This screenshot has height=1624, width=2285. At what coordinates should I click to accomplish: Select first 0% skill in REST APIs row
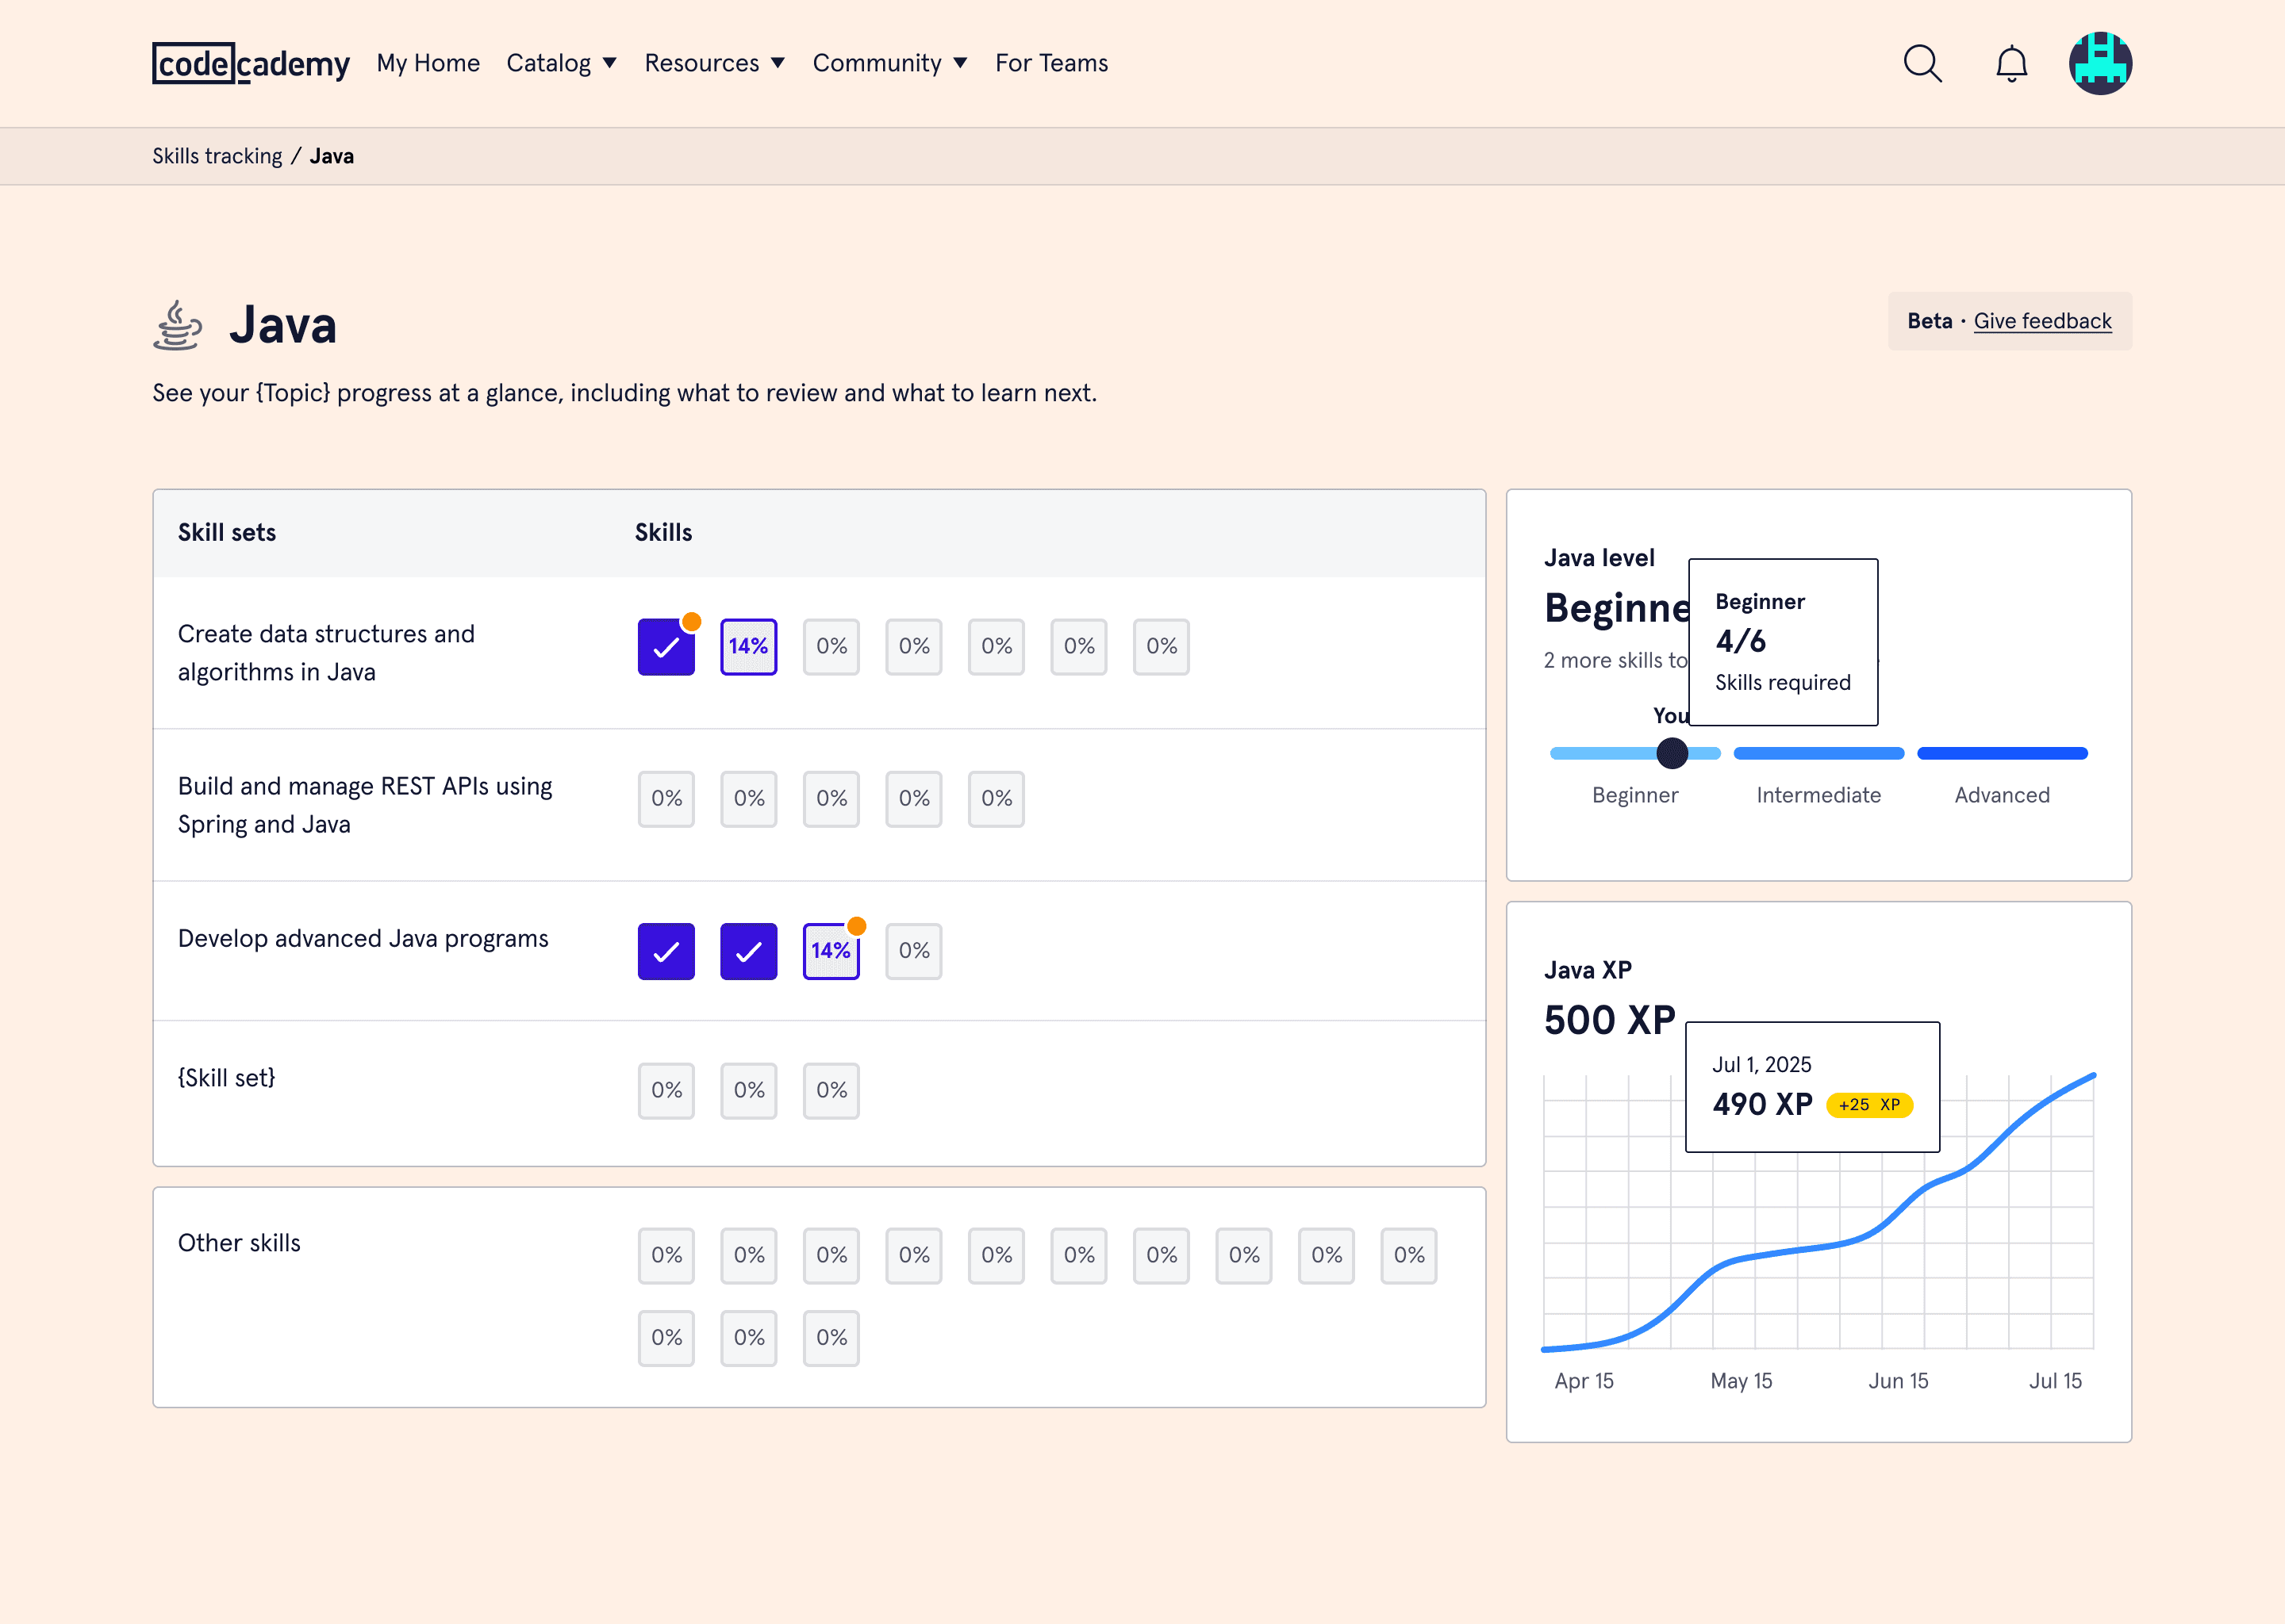[x=666, y=799]
